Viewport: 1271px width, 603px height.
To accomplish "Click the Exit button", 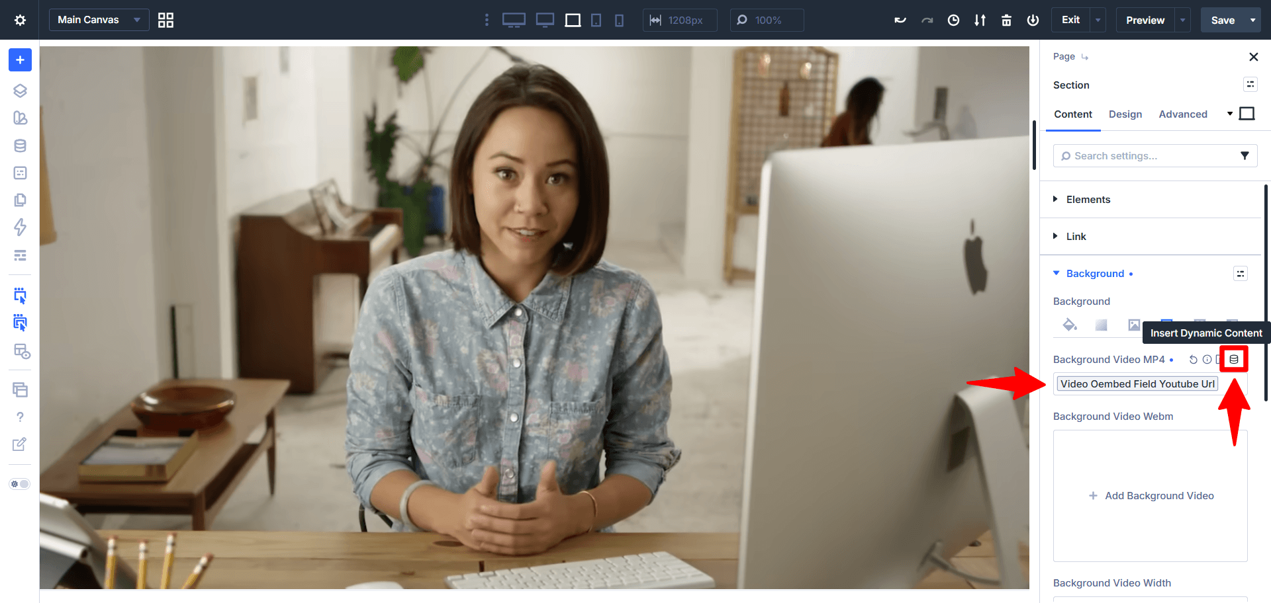I will (1070, 20).
